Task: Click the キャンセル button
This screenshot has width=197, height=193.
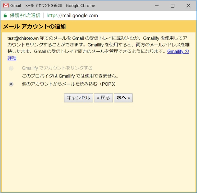Action: coord(78,98)
